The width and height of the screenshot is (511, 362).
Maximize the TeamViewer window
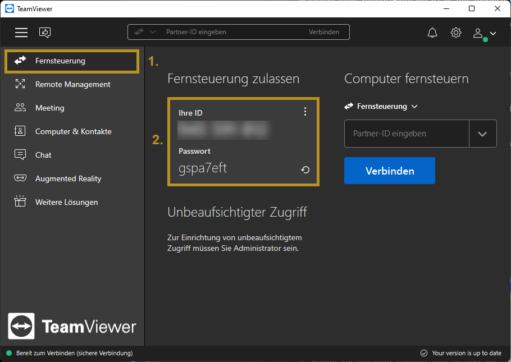[472, 8]
